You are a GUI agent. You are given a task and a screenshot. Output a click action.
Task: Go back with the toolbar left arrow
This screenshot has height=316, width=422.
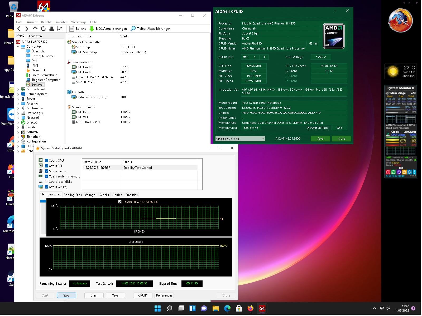(19, 29)
